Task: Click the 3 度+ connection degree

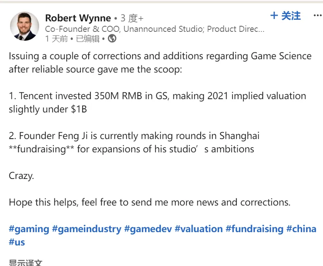Action: [x=132, y=18]
